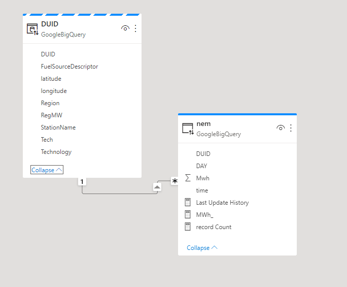Toggle visibility eye on nem table

(280, 128)
